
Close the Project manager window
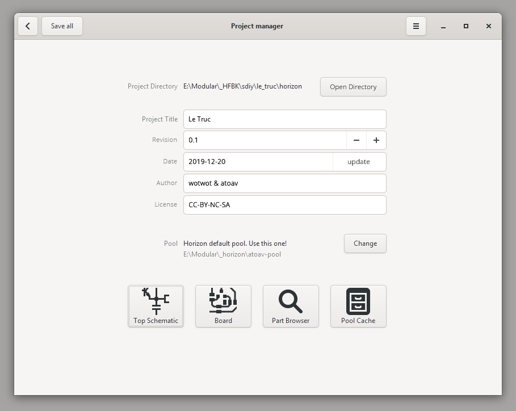489,26
